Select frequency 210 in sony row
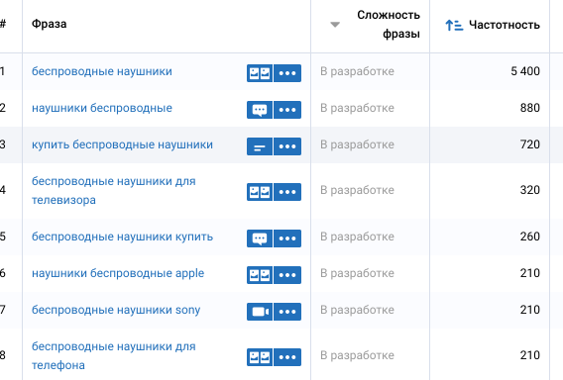563x380 pixels. [530, 310]
